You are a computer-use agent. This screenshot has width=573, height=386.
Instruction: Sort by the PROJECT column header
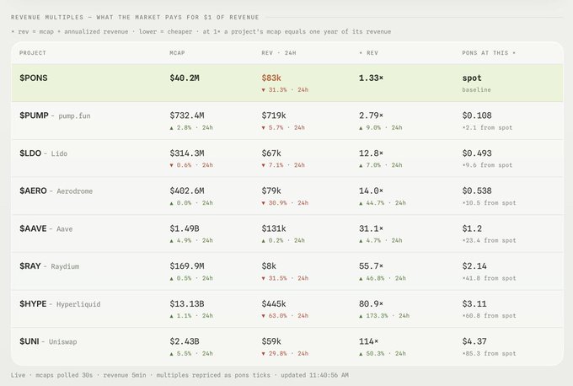(33, 53)
